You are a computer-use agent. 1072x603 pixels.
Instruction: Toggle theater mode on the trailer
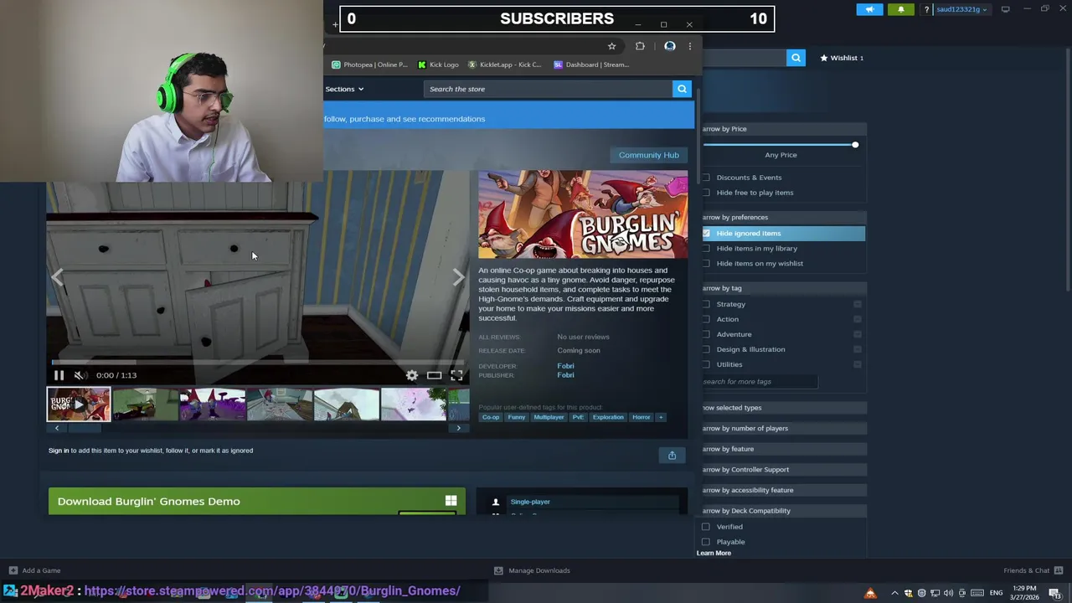click(x=434, y=375)
